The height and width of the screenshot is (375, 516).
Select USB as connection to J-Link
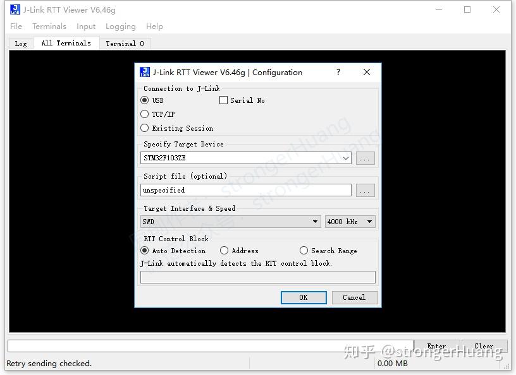(145, 100)
